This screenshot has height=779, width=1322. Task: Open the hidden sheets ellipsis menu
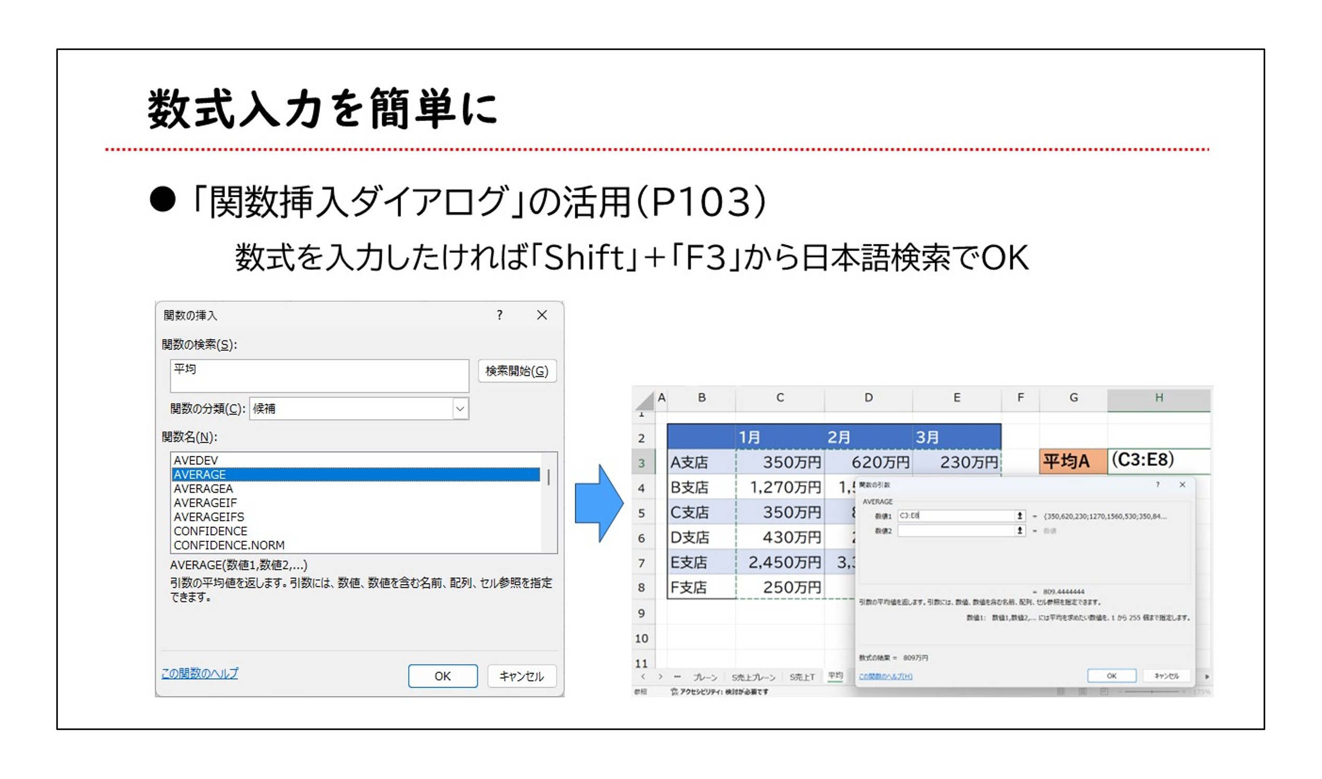coord(678,677)
